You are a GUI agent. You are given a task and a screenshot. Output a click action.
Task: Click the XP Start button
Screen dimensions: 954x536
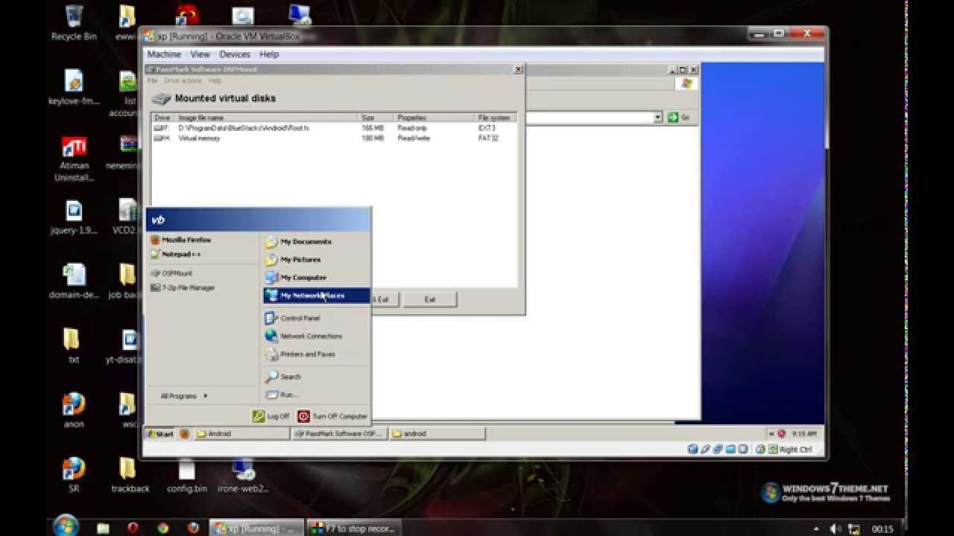pos(160,433)
